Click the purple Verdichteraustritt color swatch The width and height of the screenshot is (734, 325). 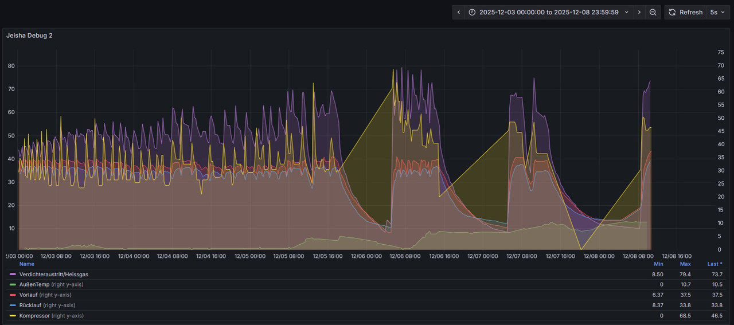point(13,275)
